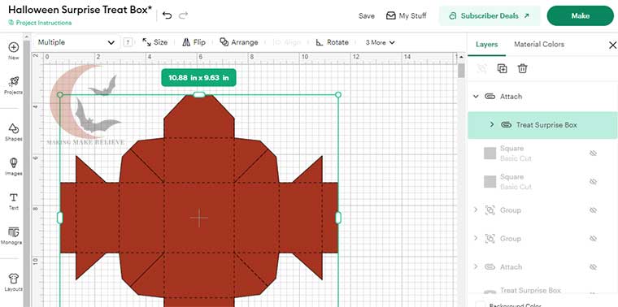618x307 pixels.
Task: Expand the highlighted Treat Surprise Box layer
Action: [491, 125]
